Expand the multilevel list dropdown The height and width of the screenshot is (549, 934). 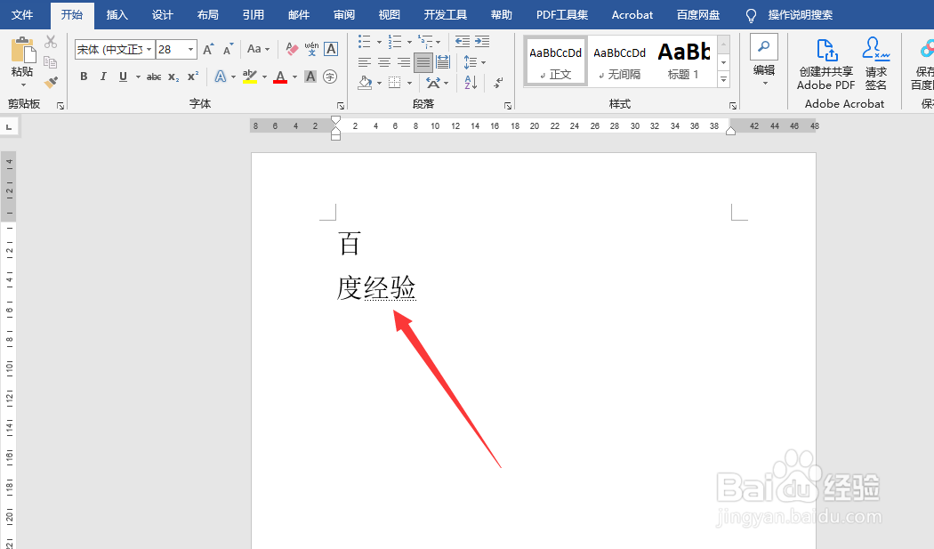pyautogui.click(x=439, y=42)
